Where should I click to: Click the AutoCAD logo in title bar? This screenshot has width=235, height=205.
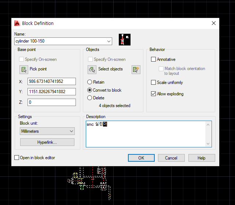(x=17, y=23)
